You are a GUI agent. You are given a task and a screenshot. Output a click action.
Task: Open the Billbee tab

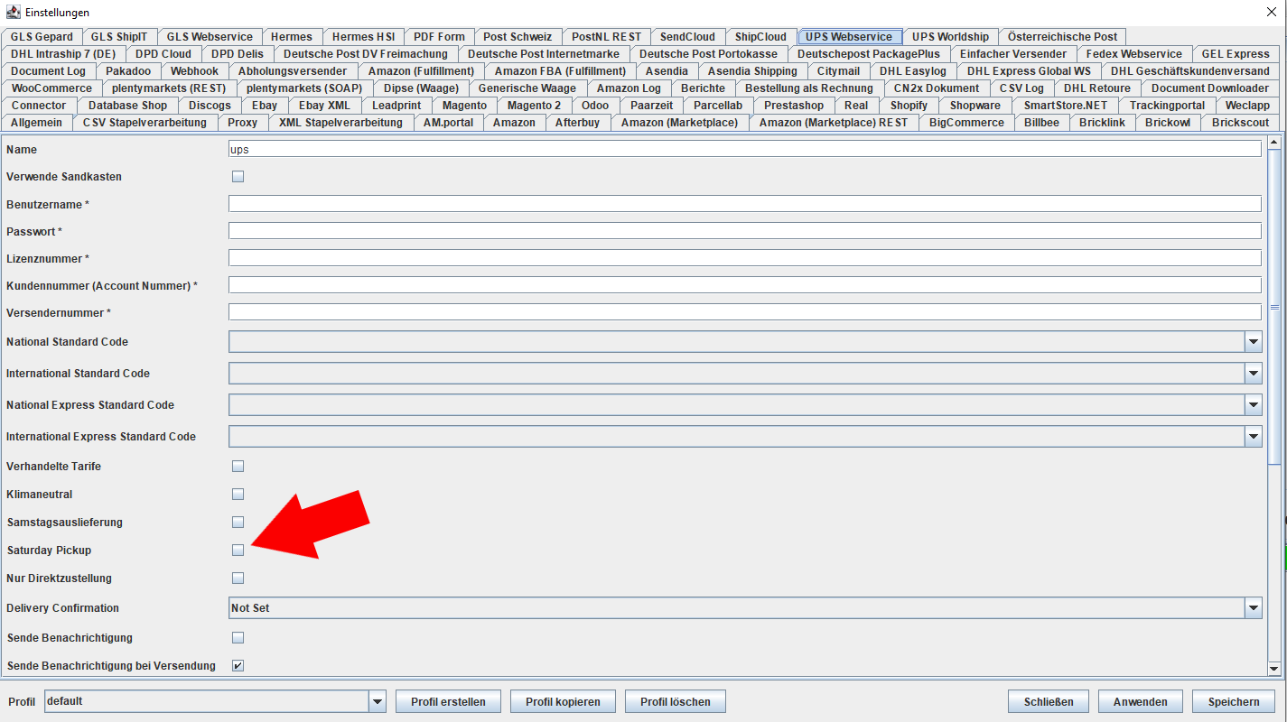coord(1041,123)
